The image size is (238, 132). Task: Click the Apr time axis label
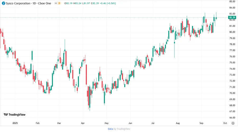[83, 123]
